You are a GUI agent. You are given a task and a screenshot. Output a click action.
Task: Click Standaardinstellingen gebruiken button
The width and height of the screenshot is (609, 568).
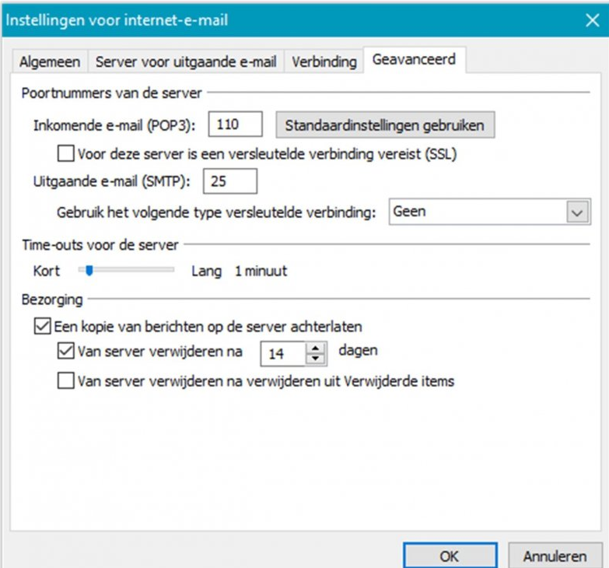tap(385, 125)
